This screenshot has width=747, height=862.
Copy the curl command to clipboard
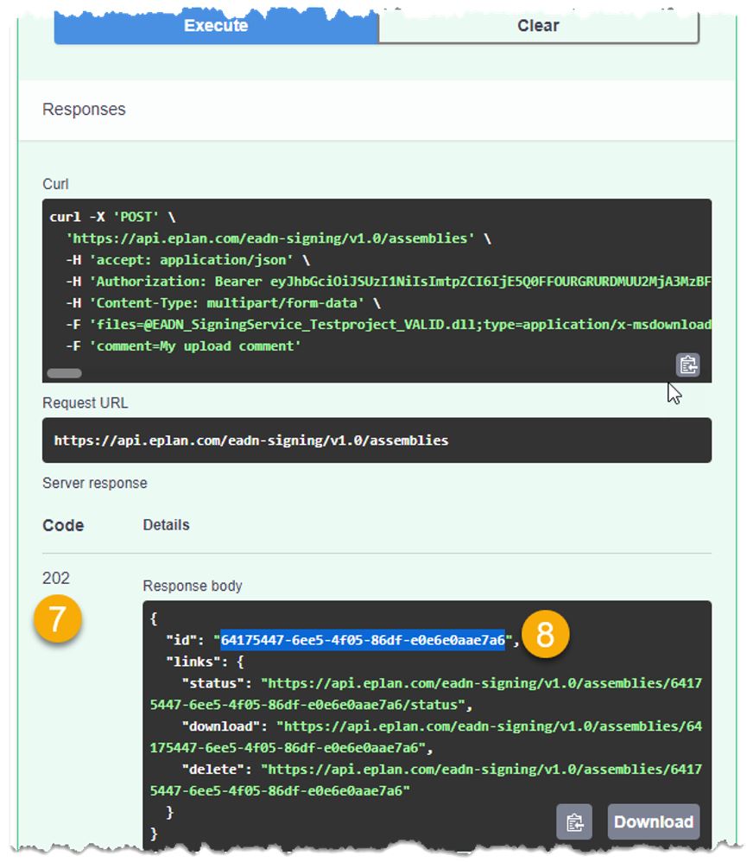coord(687,364)
